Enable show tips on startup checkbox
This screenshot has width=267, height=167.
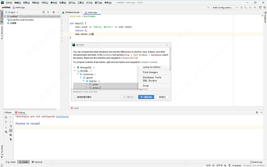click(75, 97)
